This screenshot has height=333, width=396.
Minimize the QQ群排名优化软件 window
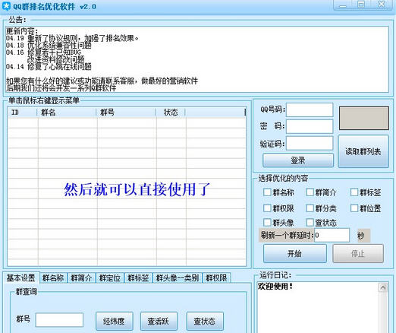point(343,5)
